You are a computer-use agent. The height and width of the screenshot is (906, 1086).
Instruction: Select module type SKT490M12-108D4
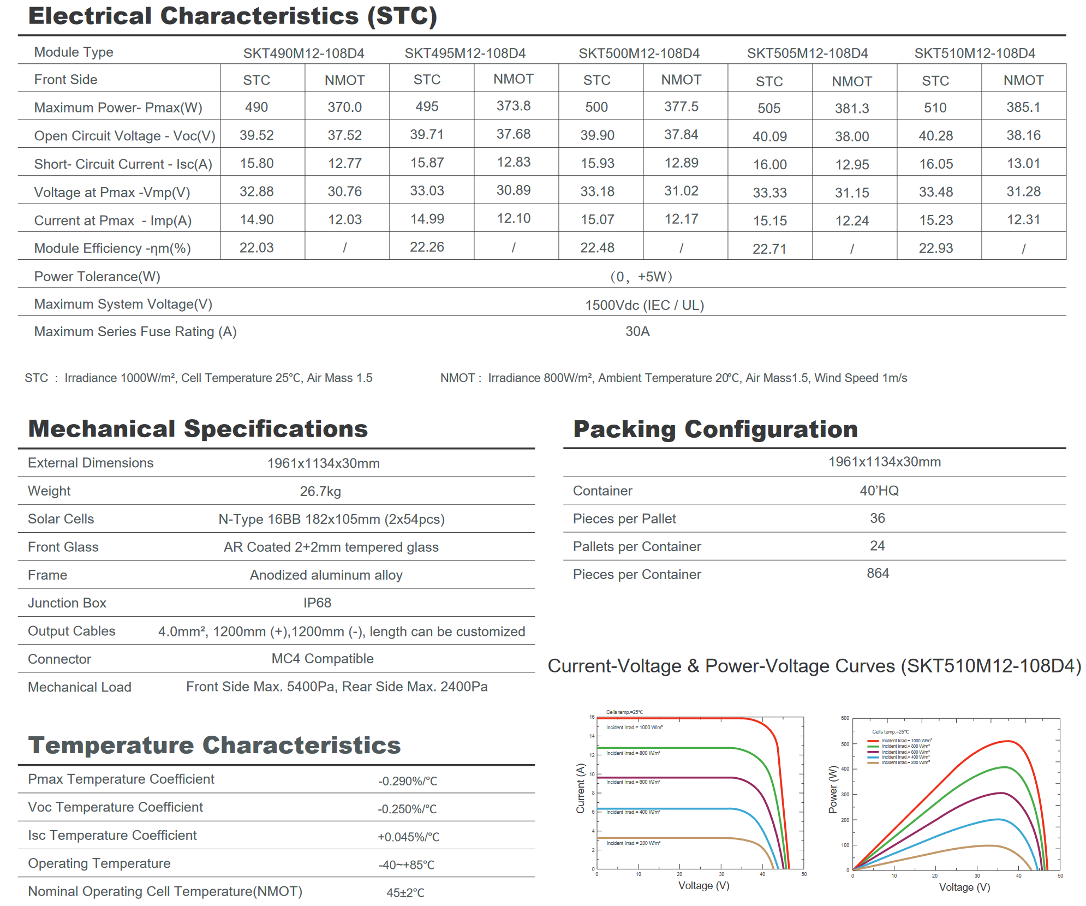(304, 53)
